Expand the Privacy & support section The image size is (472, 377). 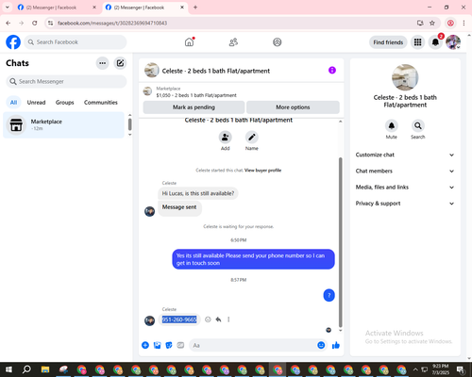coord(405,204)
